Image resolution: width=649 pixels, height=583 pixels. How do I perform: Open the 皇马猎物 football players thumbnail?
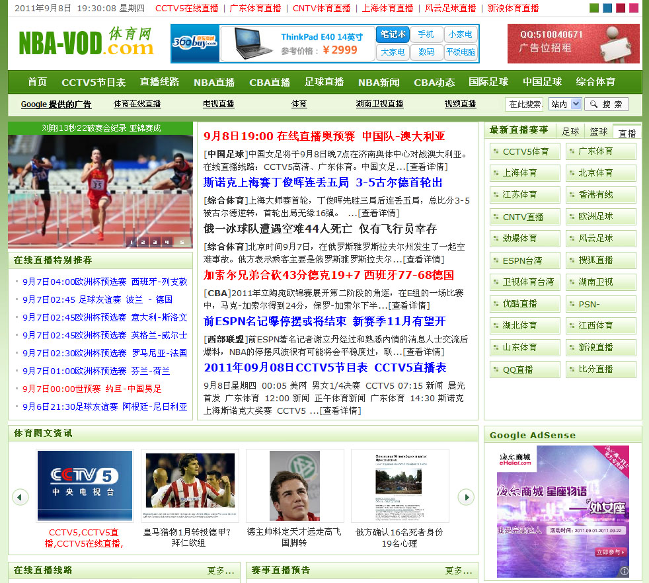click(x=190, y=485)
